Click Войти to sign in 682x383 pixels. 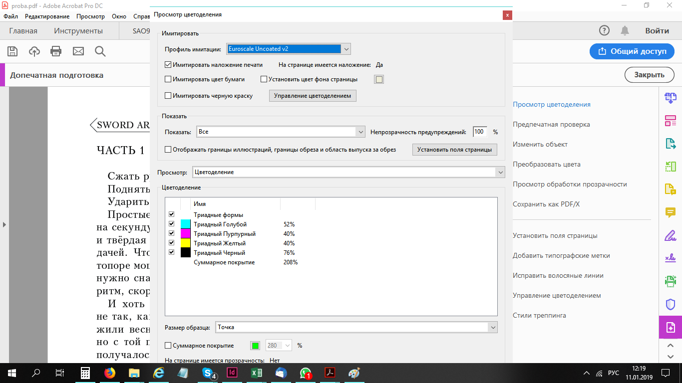[x=657, y=31]
